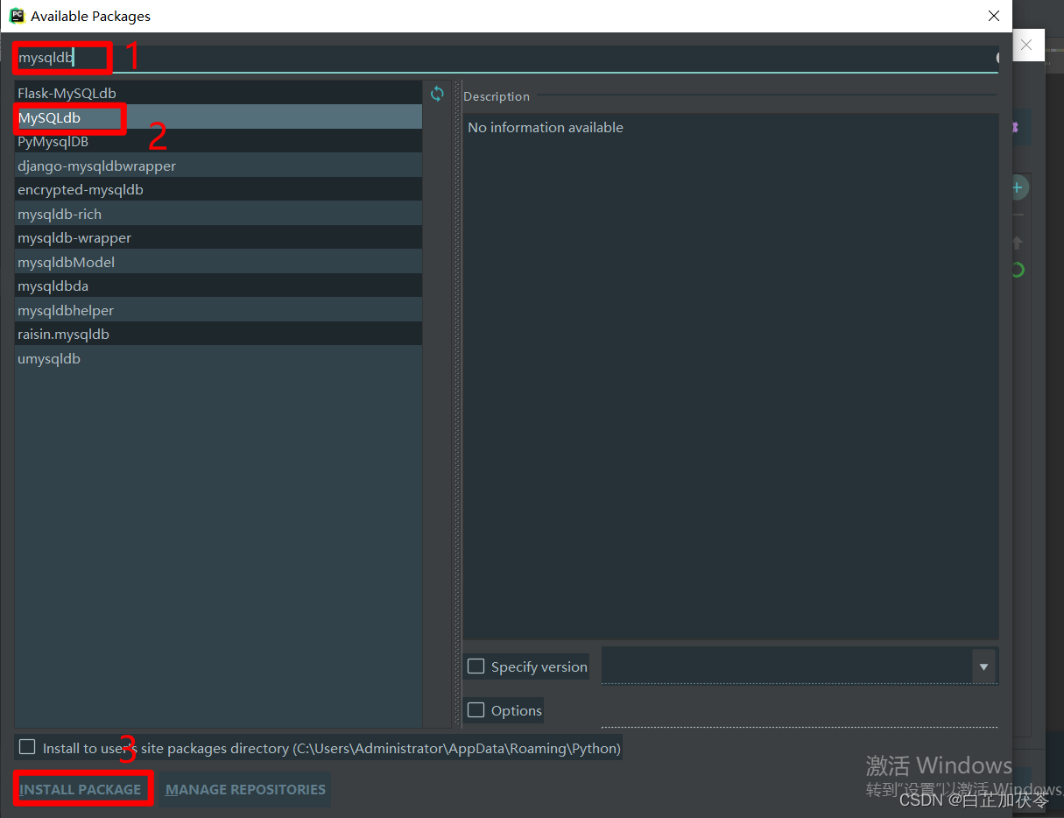Select mysqldbModel package
Image resolution: width=1064 pixels, height=818 pixels.
point(218,262)
